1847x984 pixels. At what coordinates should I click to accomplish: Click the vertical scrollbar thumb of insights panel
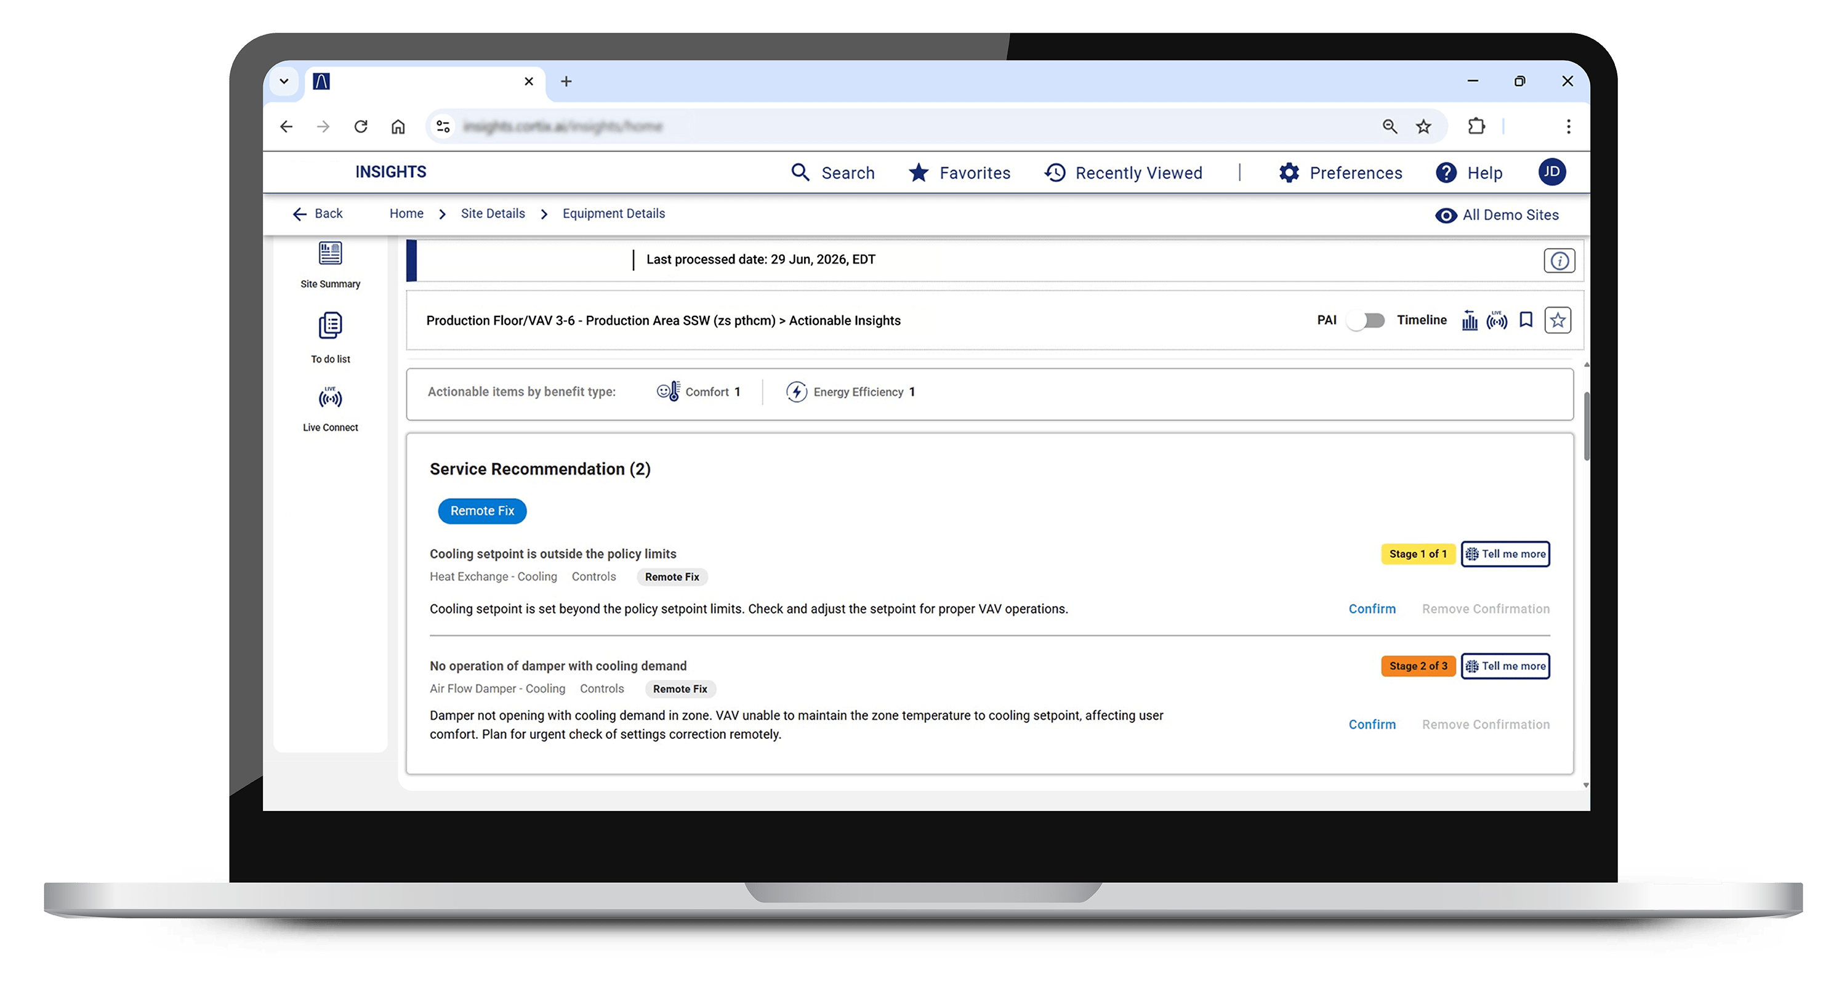[x=1586, y=426]
